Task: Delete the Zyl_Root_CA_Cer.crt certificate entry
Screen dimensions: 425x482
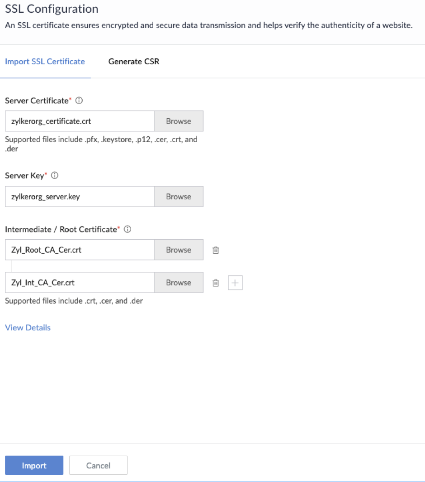Action: click(x=216, y=250)
